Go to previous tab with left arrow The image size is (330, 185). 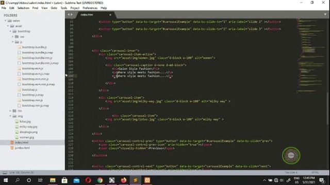[x=69, y=14]
